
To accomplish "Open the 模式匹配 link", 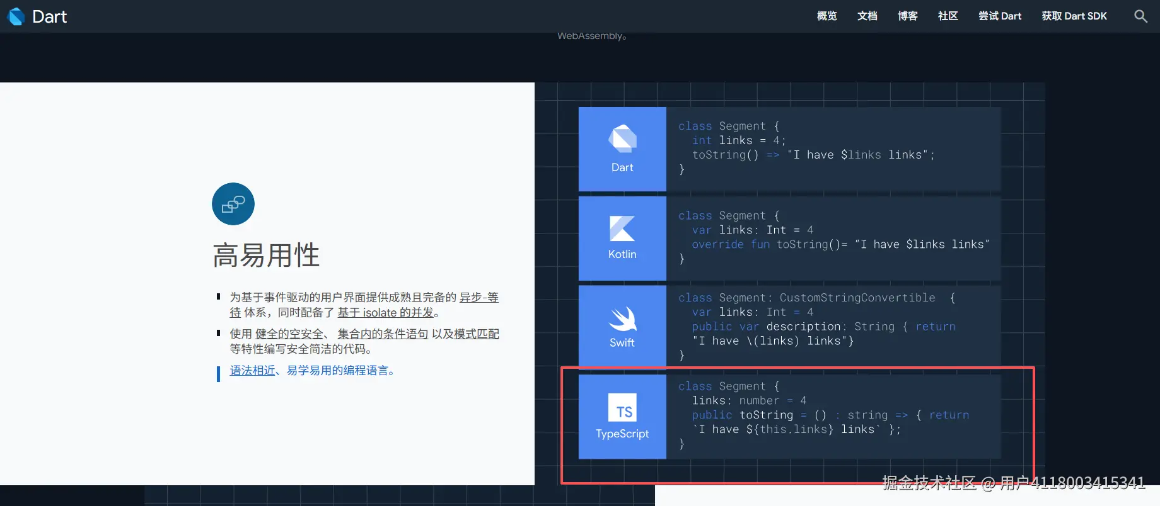I will (477, 334).
